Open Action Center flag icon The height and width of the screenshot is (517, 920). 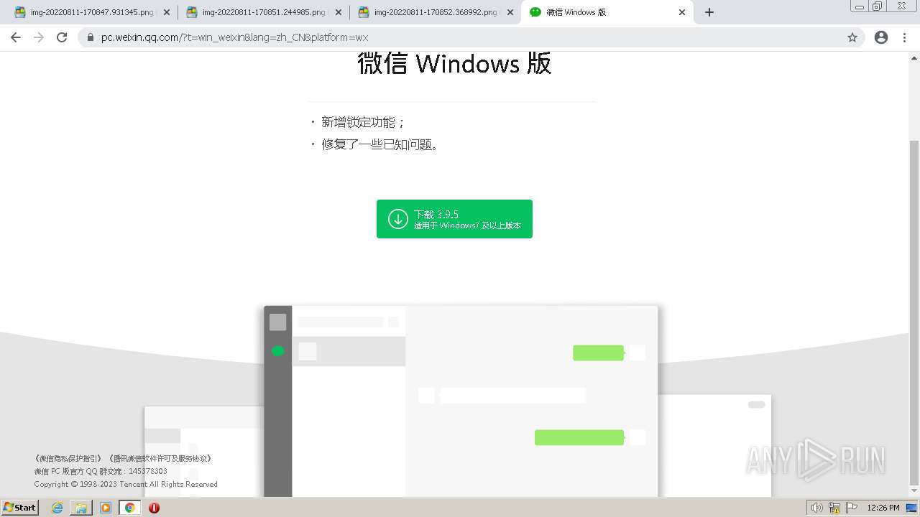851,508
